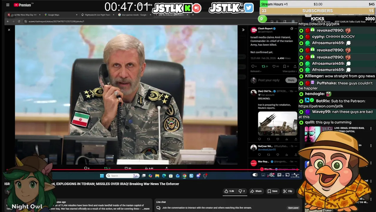Open the missile launcher image in Old Ta tweet
Viewport: 376px width, 212px height.
pos(278,123)
